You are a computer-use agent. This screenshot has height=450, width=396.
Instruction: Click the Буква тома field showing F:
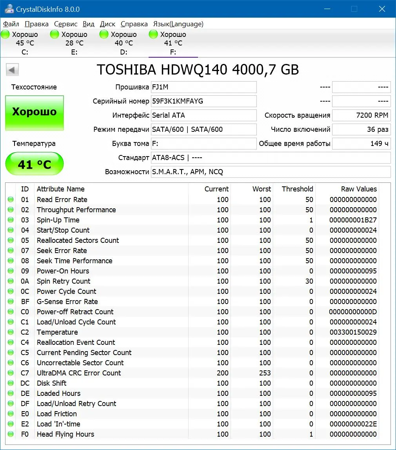(203, 144)
